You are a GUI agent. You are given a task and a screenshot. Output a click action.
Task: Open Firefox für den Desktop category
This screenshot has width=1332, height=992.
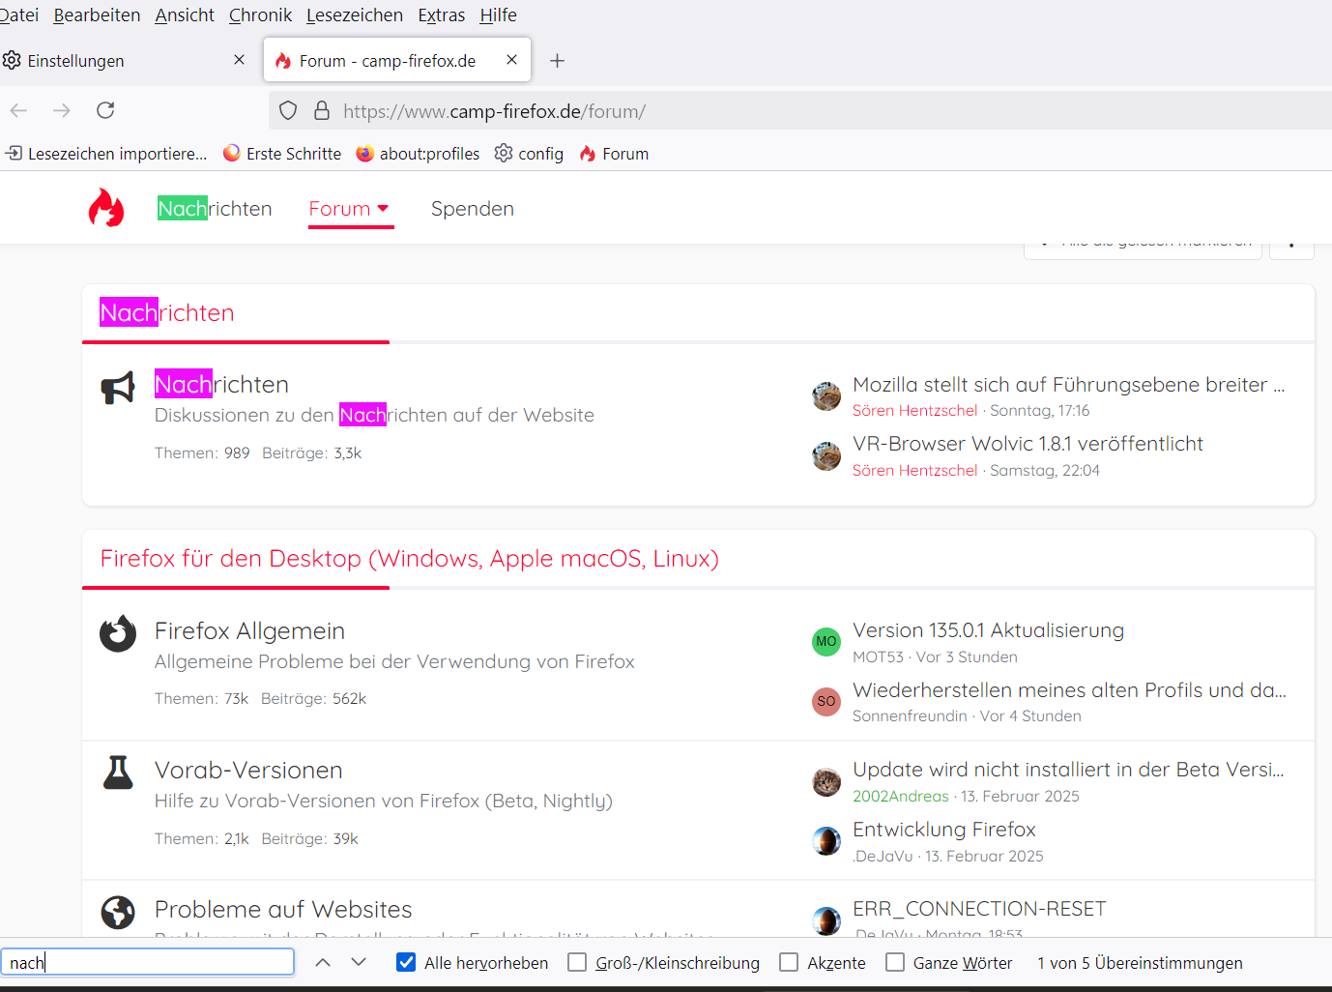[x=410, y=559]
